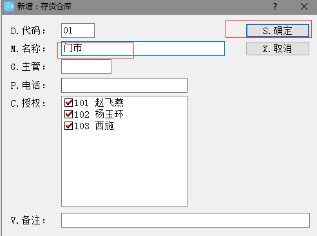
Task: Click the M.名称 label text
Action: tap(28, 49)
